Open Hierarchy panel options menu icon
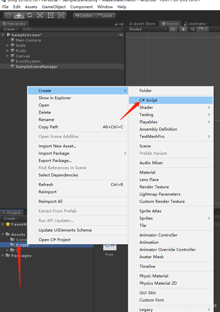The image size is (220, 312). tap(121, 24)
